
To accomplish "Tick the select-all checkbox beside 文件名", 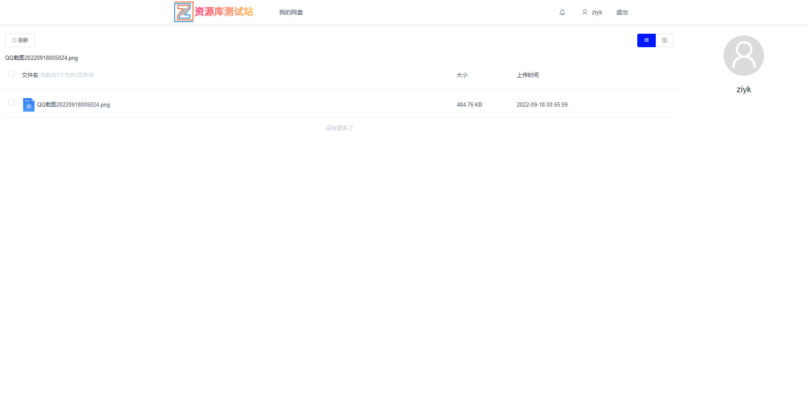I will click(11, 73).
